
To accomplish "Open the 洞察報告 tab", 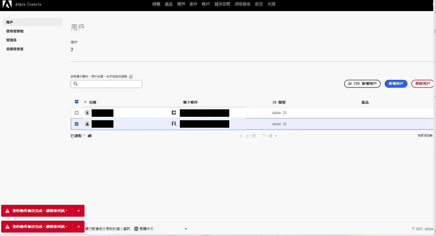I will 243,4.
